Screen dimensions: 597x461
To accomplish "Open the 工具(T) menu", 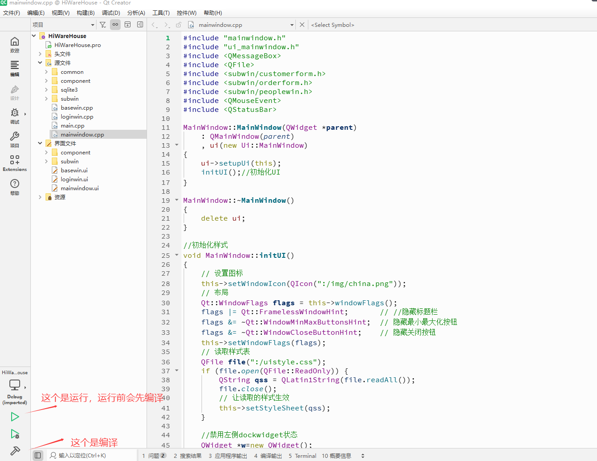I will coord(161,13).
